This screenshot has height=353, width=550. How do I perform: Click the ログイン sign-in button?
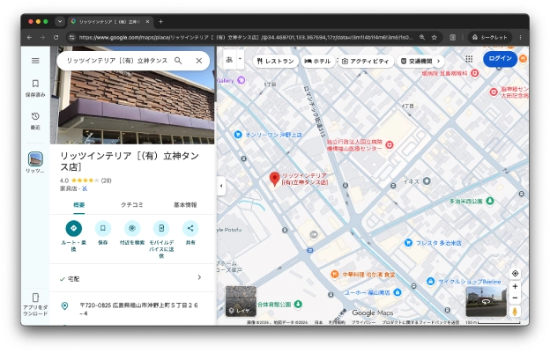point(500,58)
